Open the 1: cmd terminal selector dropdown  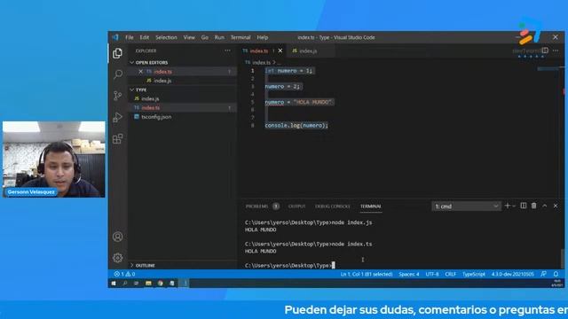point(466,206)
